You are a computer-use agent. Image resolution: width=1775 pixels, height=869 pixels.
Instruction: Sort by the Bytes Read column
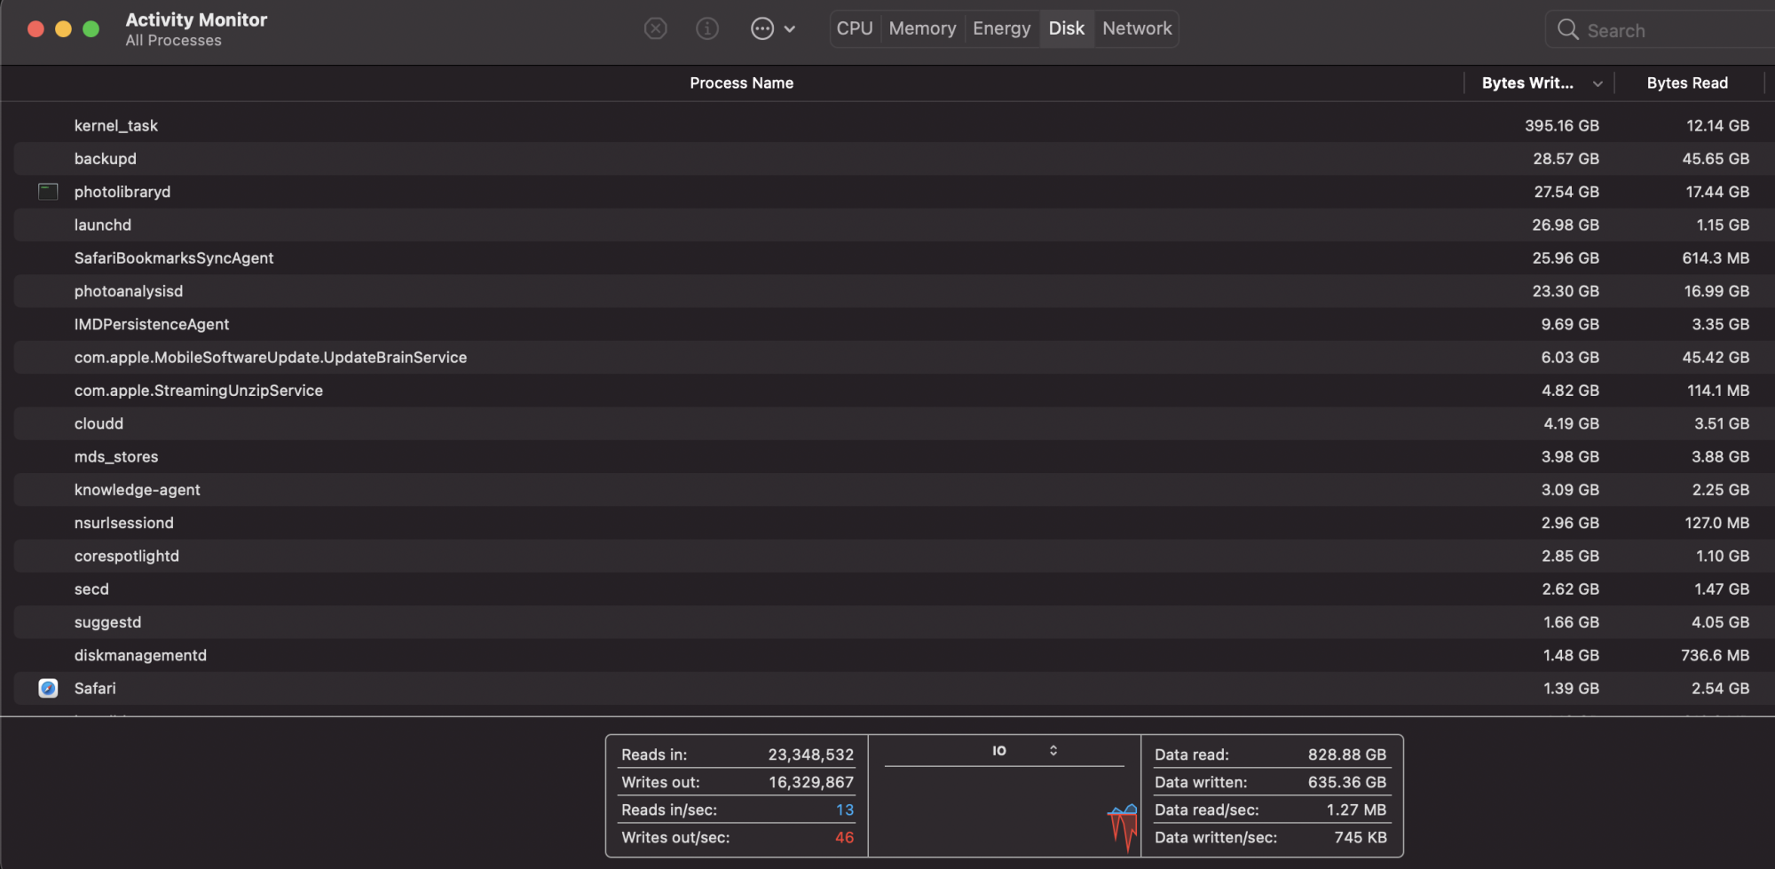click(x=1687, y=83)
